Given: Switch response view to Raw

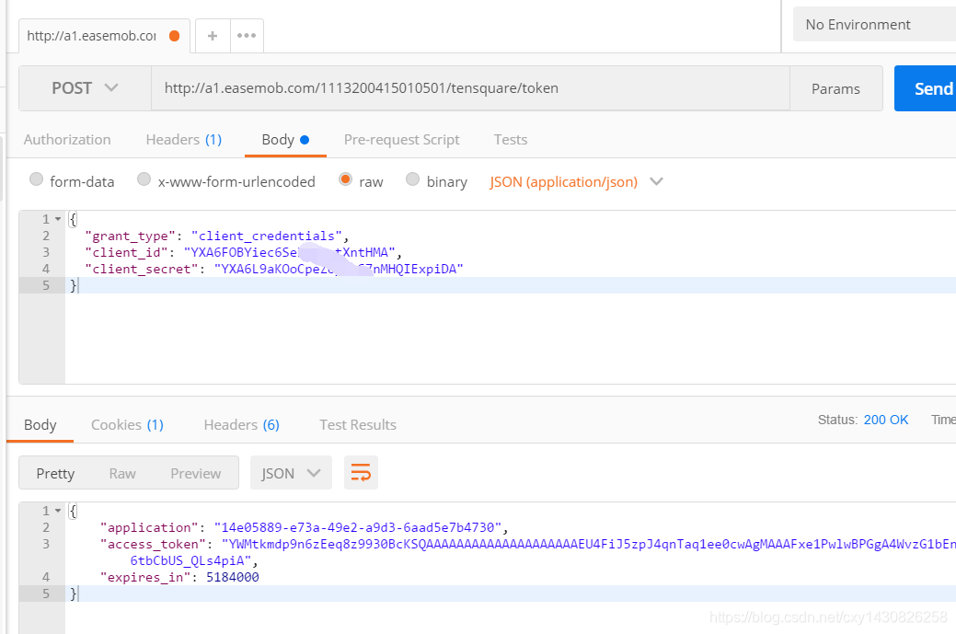Looking at the screenshot, I should 122,473.
